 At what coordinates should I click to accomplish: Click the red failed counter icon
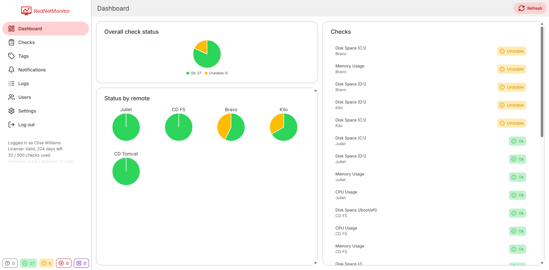tap(61, 263)
